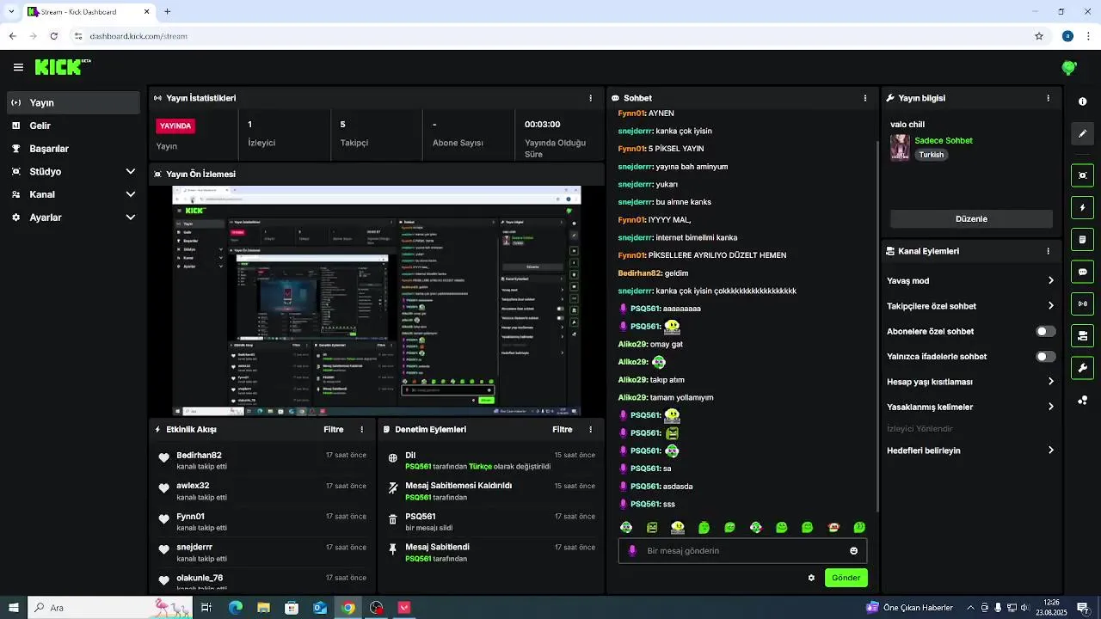
Task: Toggle the document notes widget icon in right sidebar
Action: click(x=1082, y=239)
